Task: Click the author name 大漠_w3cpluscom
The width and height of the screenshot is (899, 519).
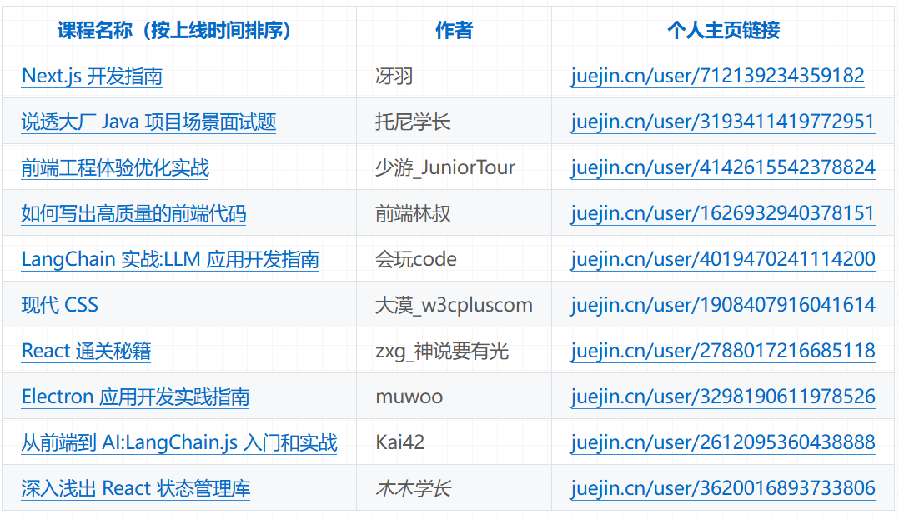Action: click(454, 306)
